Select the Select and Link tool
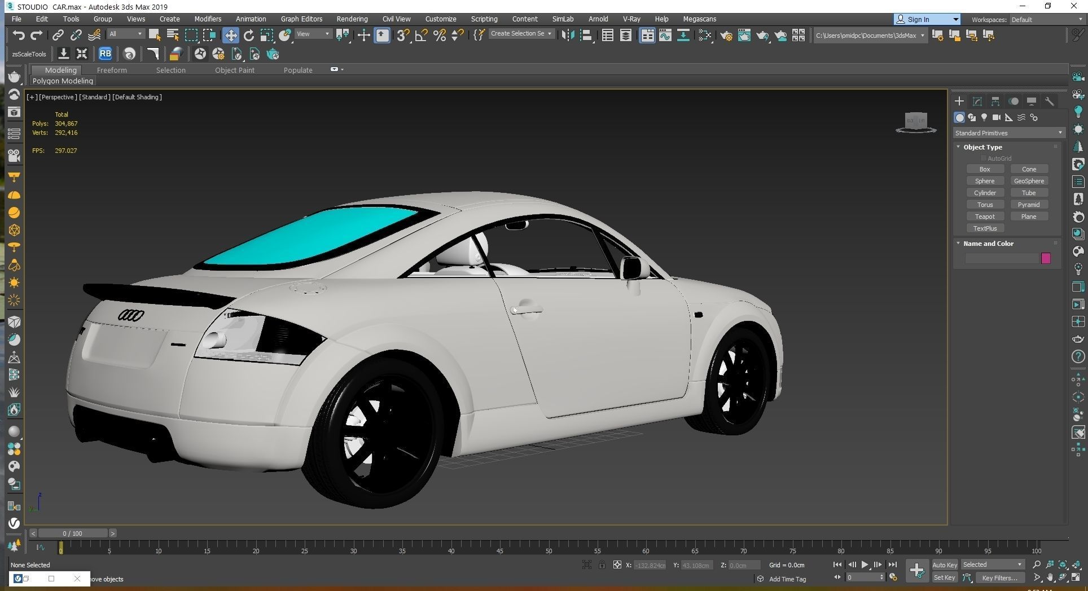1088x591 pixels. 58,36
